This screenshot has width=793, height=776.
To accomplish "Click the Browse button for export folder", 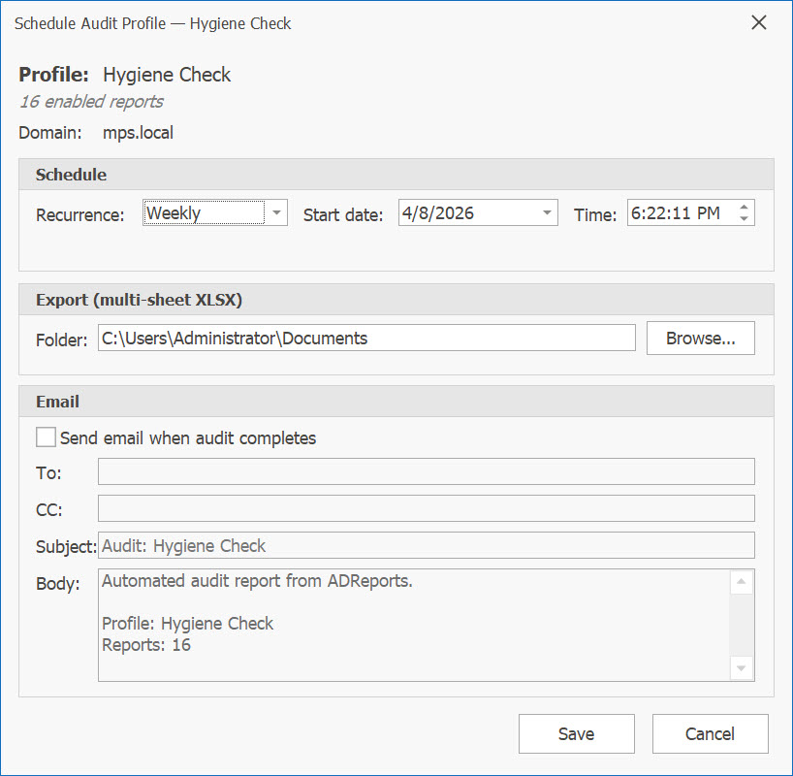I will click(700, 338).
